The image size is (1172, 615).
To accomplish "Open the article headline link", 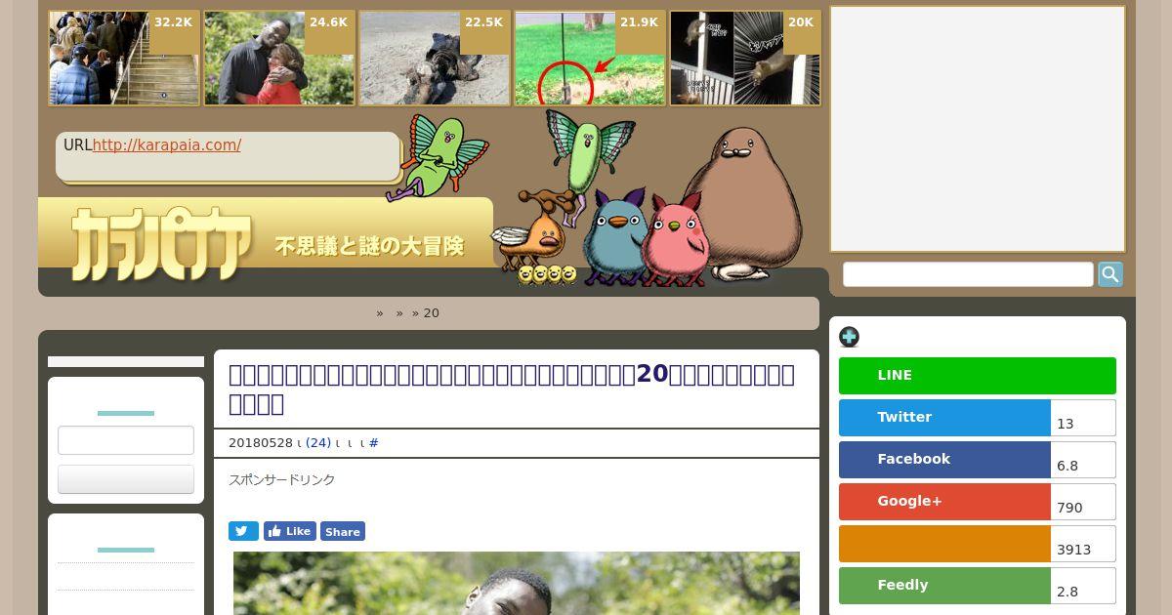I will click(512, 389).
